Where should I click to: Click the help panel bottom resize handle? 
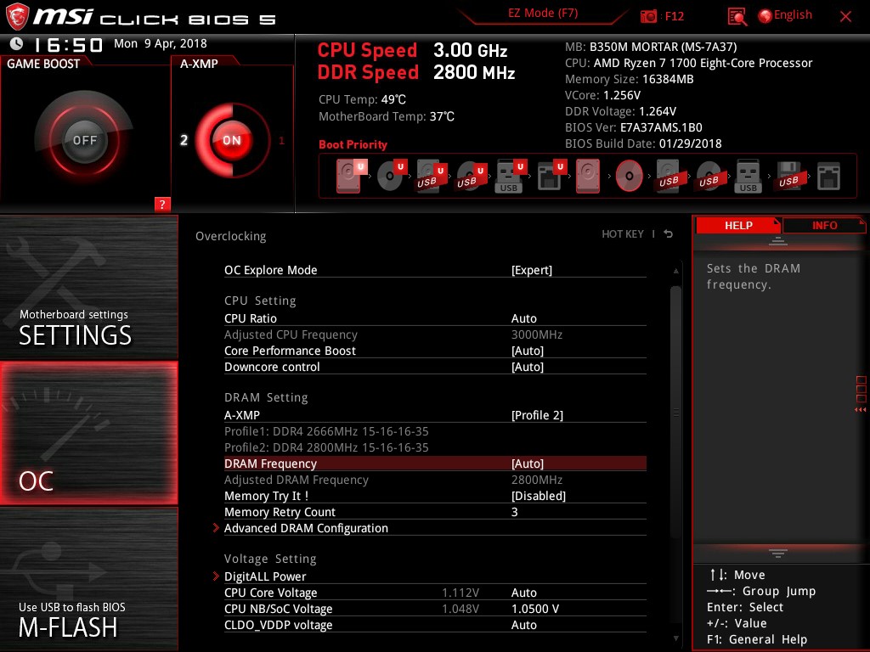pos(778,553)
